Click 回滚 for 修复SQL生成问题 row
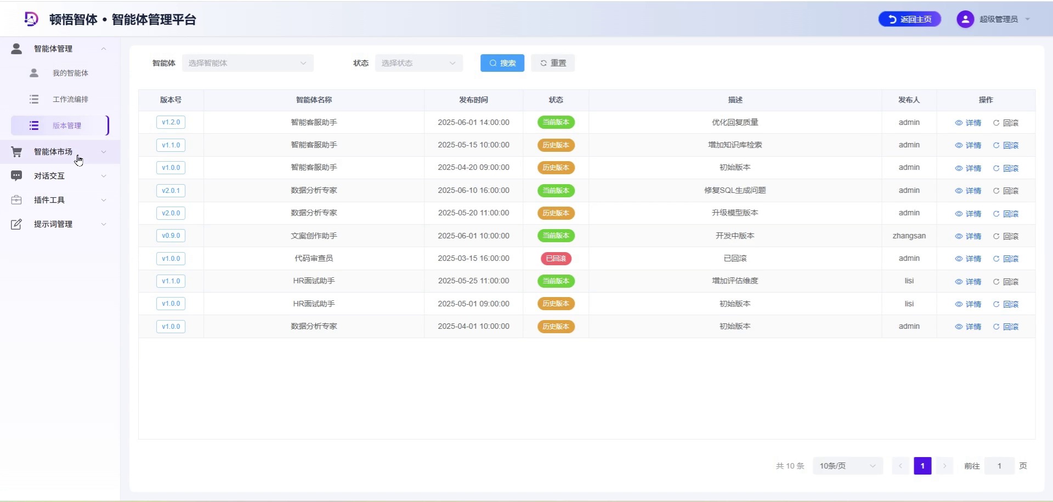The image size is (1053, 502). [x=1006, y=191]
